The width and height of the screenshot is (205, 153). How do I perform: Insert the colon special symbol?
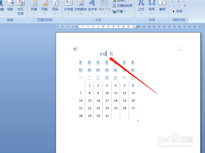coord(179,6)
